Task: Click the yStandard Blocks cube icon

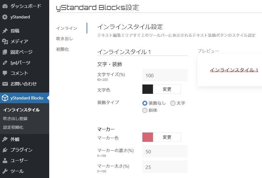Action: click(x=5, y=98)
